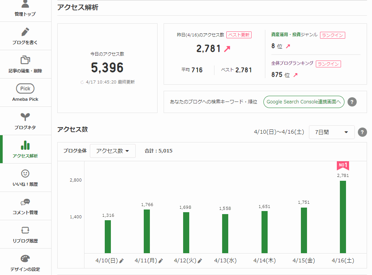Click あなたのブログへの検索キーワード・順位 text
This screenshot has height=275, width=372.
(x=213, y=102)
